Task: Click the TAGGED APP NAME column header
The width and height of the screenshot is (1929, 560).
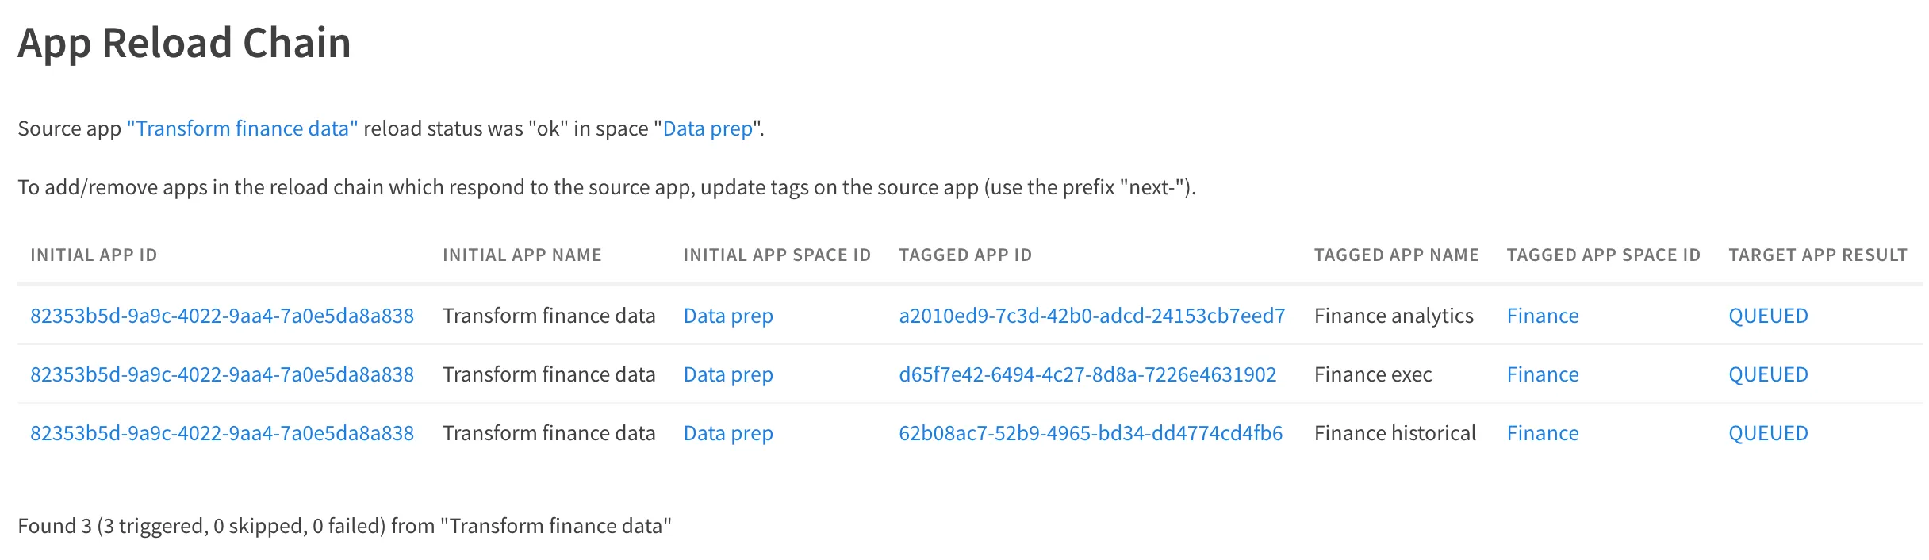Action: click(1396, 255)
